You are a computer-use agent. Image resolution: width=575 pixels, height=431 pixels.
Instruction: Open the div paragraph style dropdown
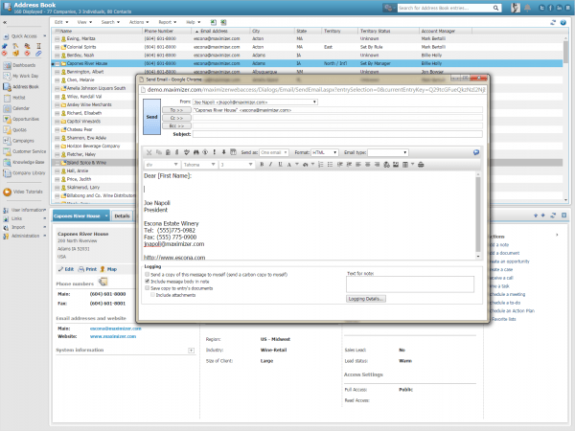coord(162,165)
